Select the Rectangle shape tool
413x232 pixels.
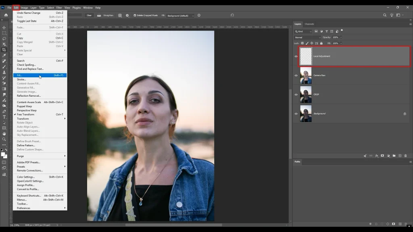pyautogui.click(x=4, y=128)
